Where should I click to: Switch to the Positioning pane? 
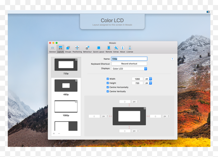pos(77,49)
